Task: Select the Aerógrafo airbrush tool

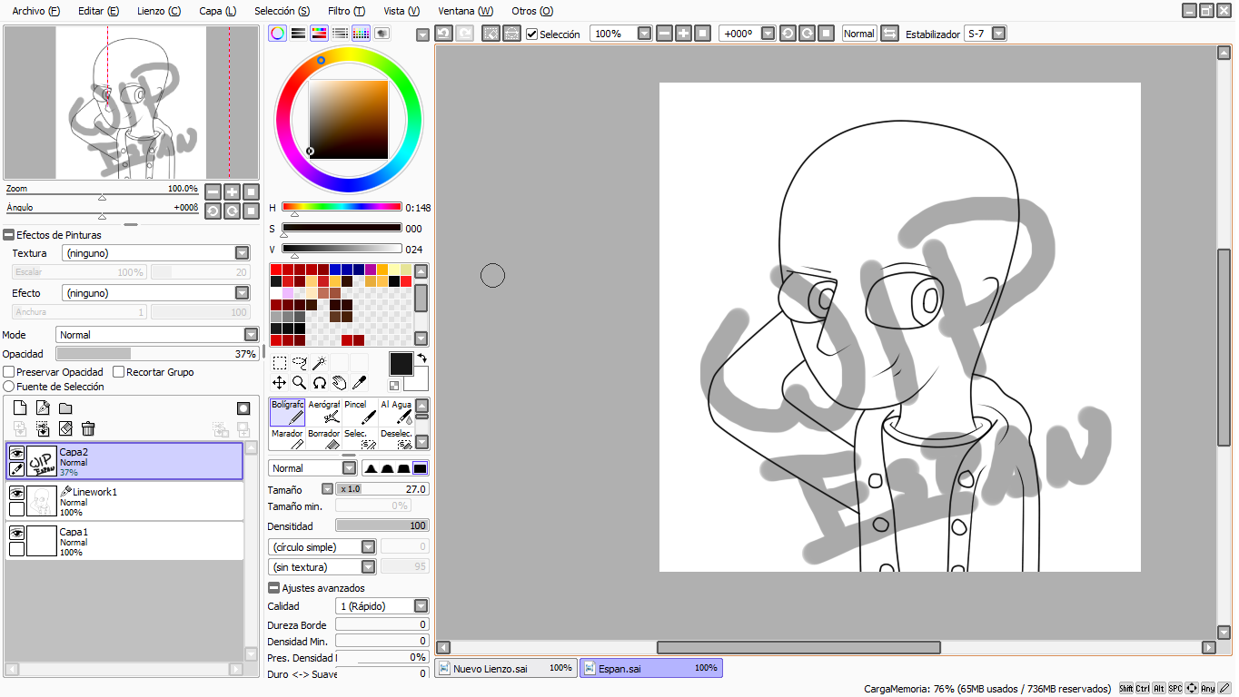Action: point(324,412)
